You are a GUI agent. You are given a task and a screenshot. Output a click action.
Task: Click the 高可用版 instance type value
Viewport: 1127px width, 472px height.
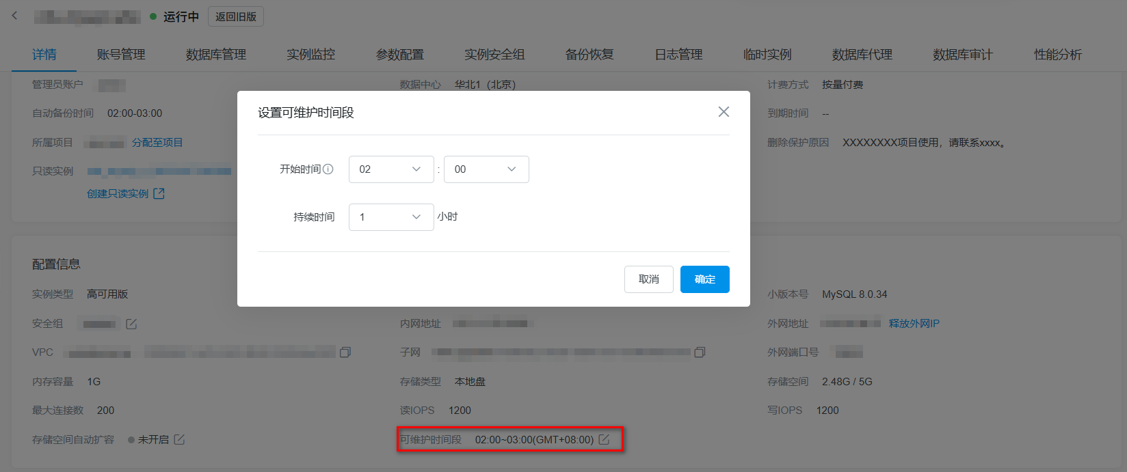pyautogui.click(x=107, y=294)
